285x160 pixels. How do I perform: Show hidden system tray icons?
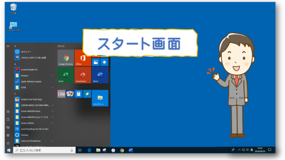[x=240, y=150]
